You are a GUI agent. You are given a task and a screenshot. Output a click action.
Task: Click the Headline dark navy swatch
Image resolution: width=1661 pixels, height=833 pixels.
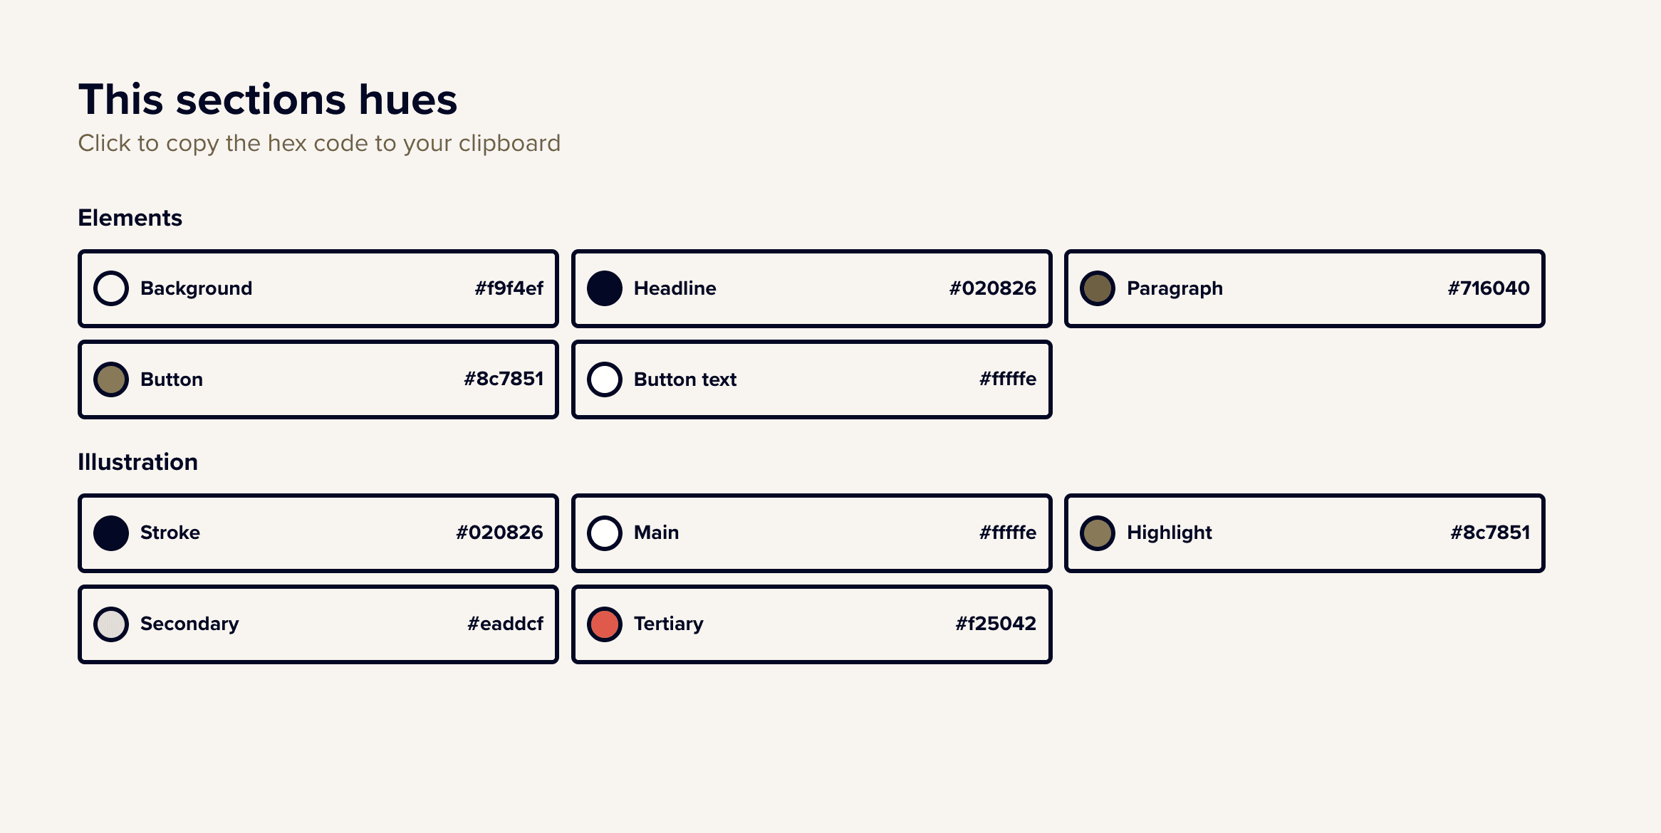[x=605, y=288]
